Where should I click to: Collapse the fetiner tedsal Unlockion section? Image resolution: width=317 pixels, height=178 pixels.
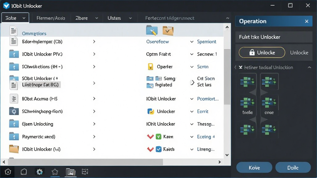pos(309,67)
